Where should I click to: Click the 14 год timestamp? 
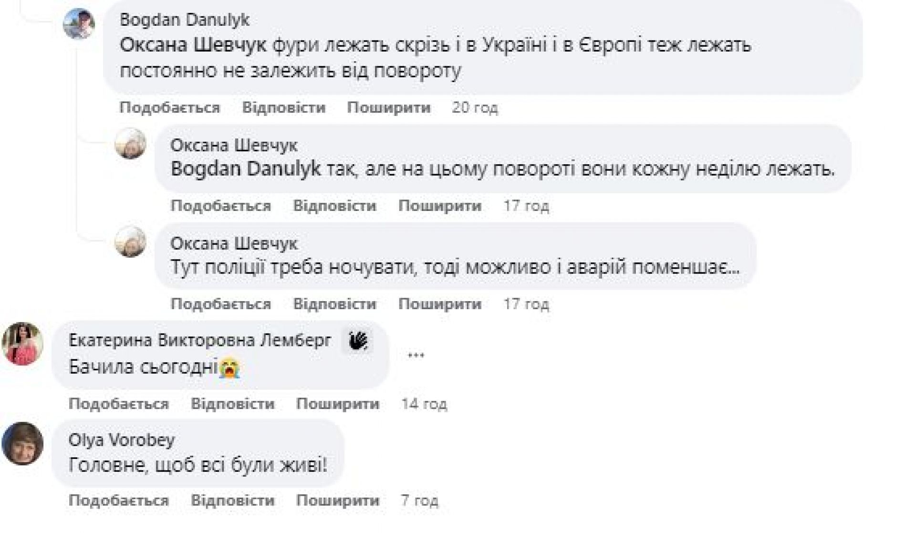tap(424, 404)
